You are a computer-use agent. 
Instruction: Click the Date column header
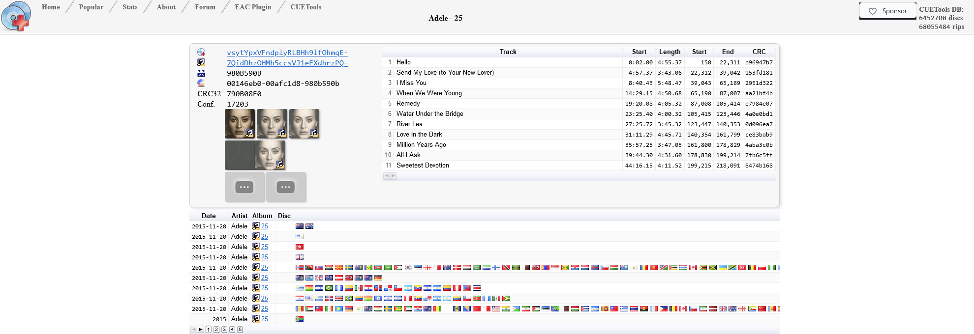(209, 216)
